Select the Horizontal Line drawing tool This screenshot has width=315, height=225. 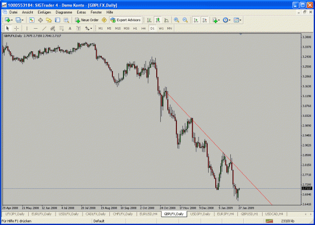[x=36, y=29]
